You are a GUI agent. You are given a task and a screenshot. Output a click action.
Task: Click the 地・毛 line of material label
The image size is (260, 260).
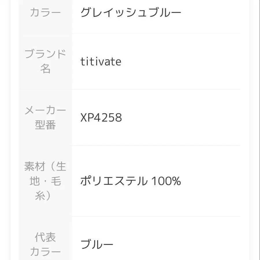point(45,181)
